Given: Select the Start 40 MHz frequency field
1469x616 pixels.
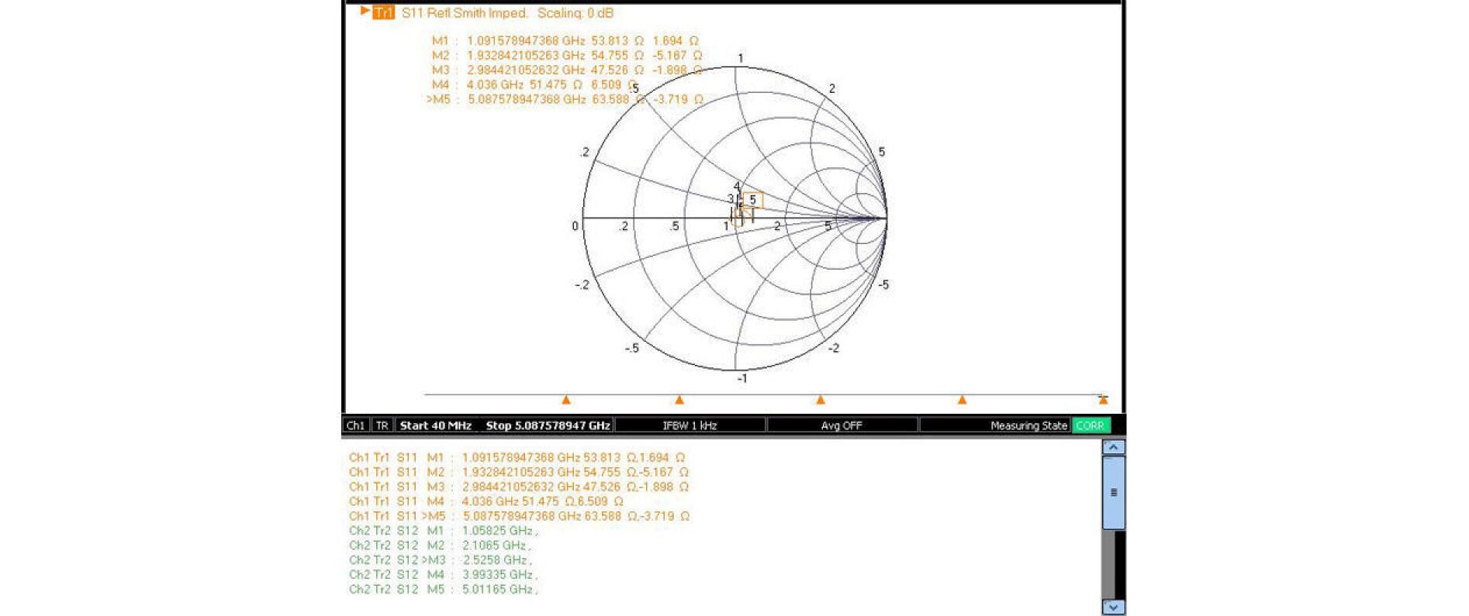Looking at the screenshot, I should tap(436, 425).
